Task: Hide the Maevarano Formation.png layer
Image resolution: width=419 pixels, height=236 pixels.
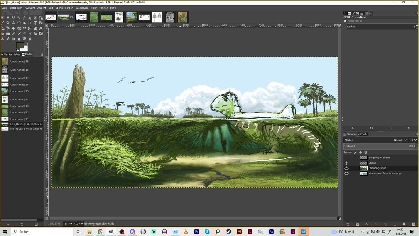Action: point(347,173)
